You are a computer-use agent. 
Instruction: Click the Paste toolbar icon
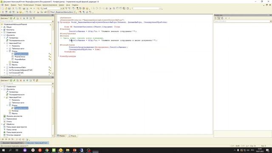click(20, 8)
